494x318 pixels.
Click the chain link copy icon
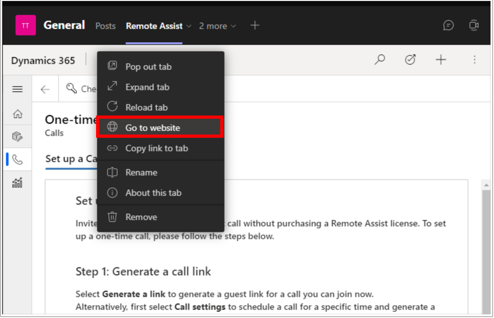point(112,148)
